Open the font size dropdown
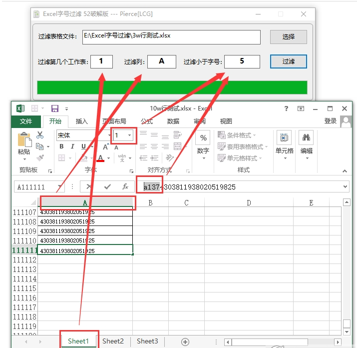This screenshot has width=357, height=348. click(130, 135)
